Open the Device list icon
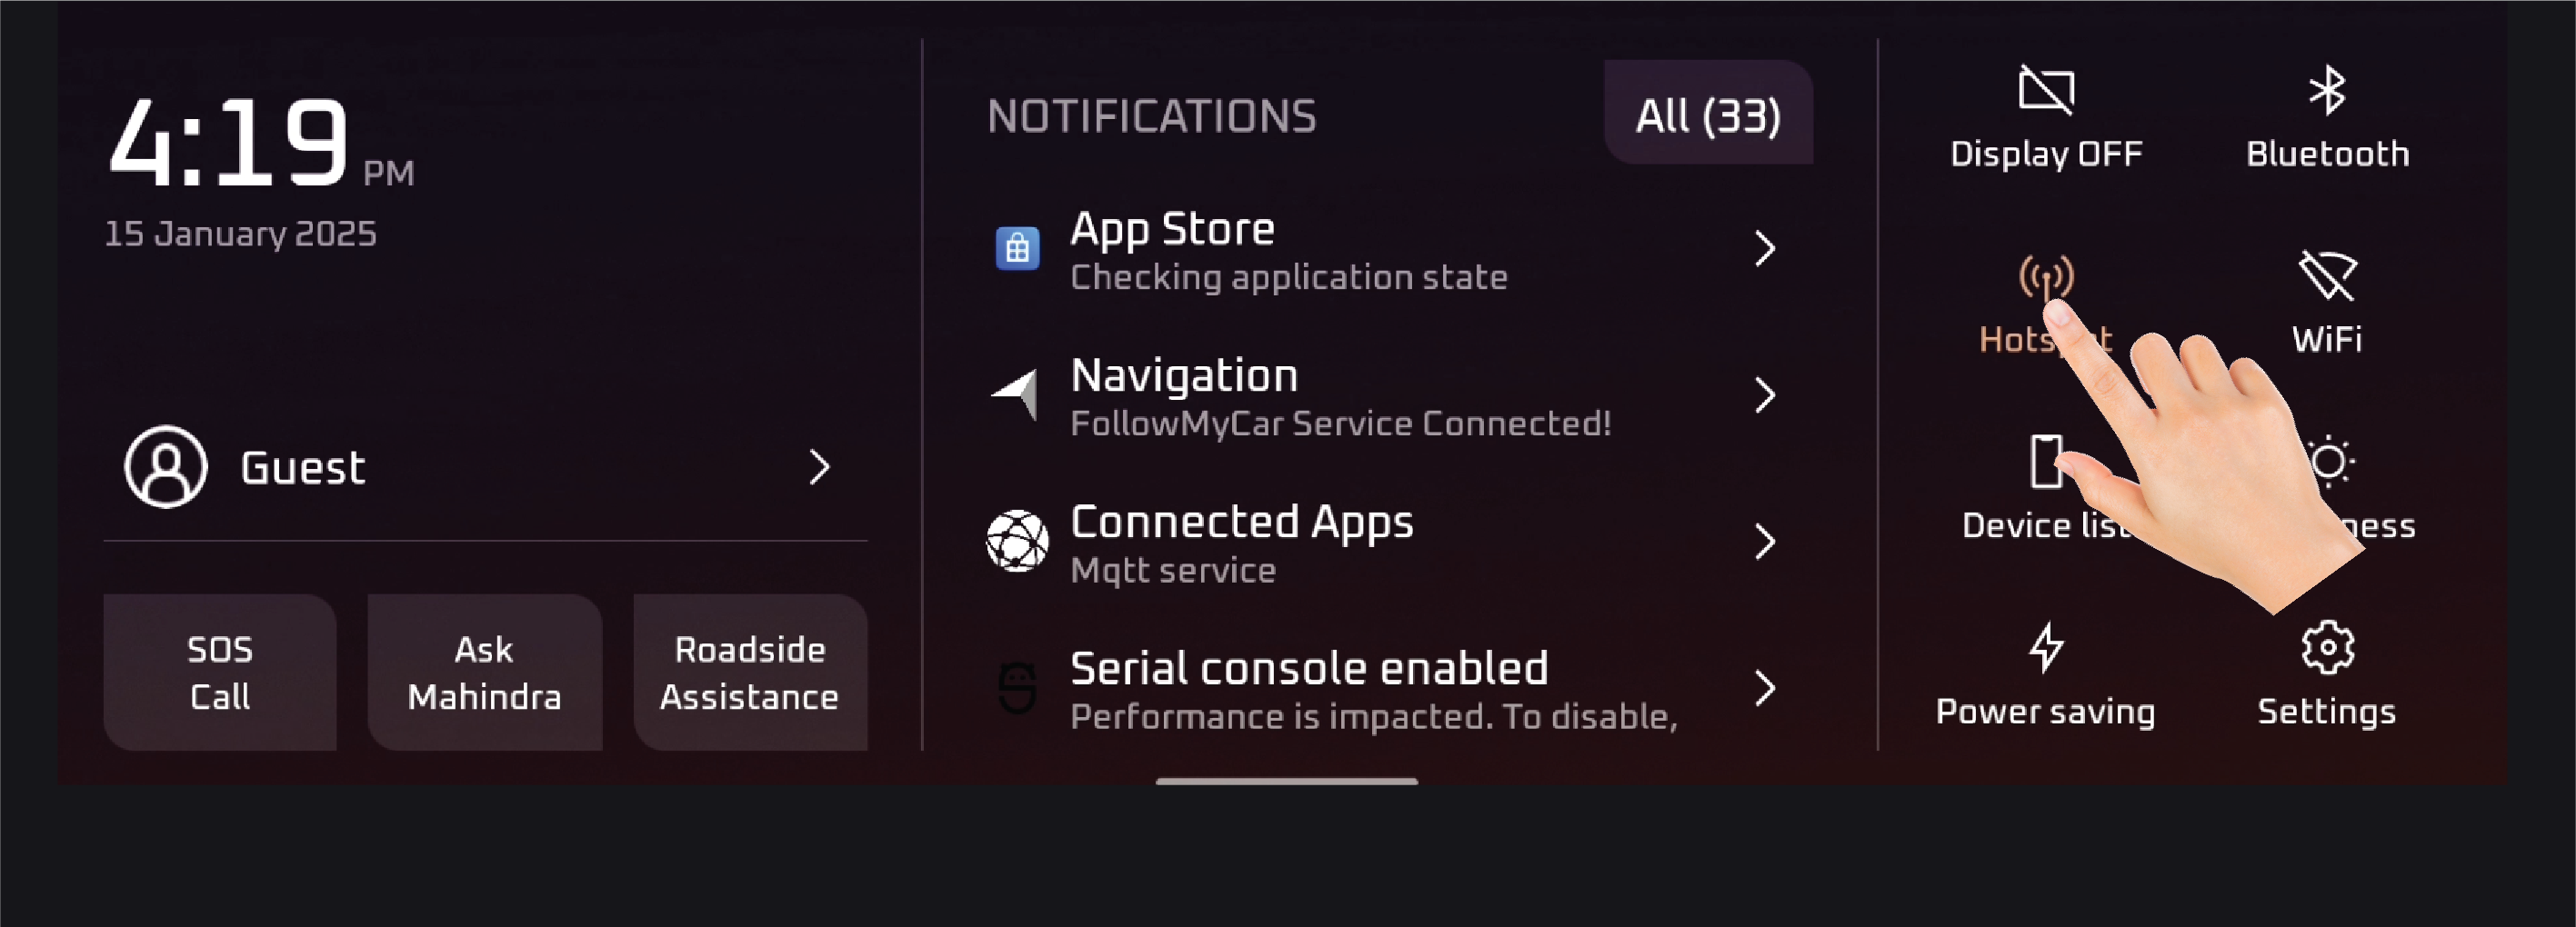Image resolution: width=2576 pixels, height=927 pixels. click(2045, 463)
